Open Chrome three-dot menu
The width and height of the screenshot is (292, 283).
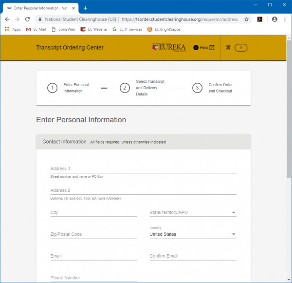(285, 19)
